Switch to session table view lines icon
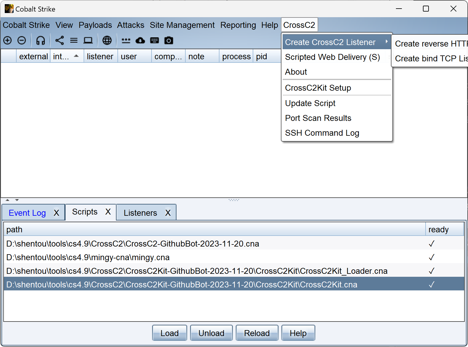This screenshot has height=347, width=468. (x=74, y=40)
